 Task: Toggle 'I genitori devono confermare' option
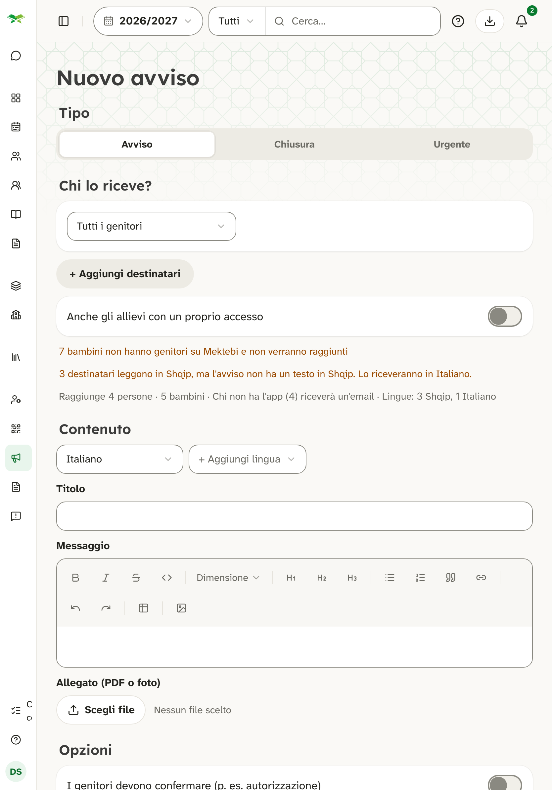pos(504,783)
